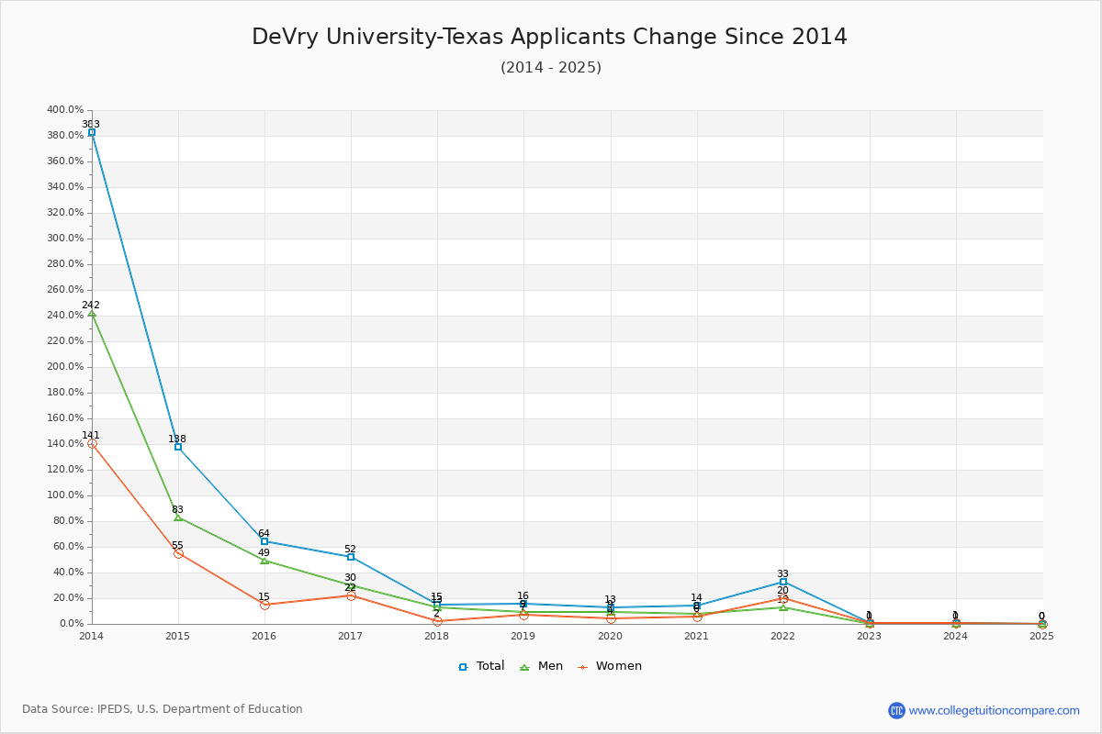
Task: Click the 100.0% y-axis label
Action: pos(65,495)
